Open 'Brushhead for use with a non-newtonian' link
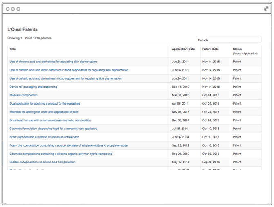Image resolution: width=274 pixels, height=207 pixels. [x=50, y=120]
